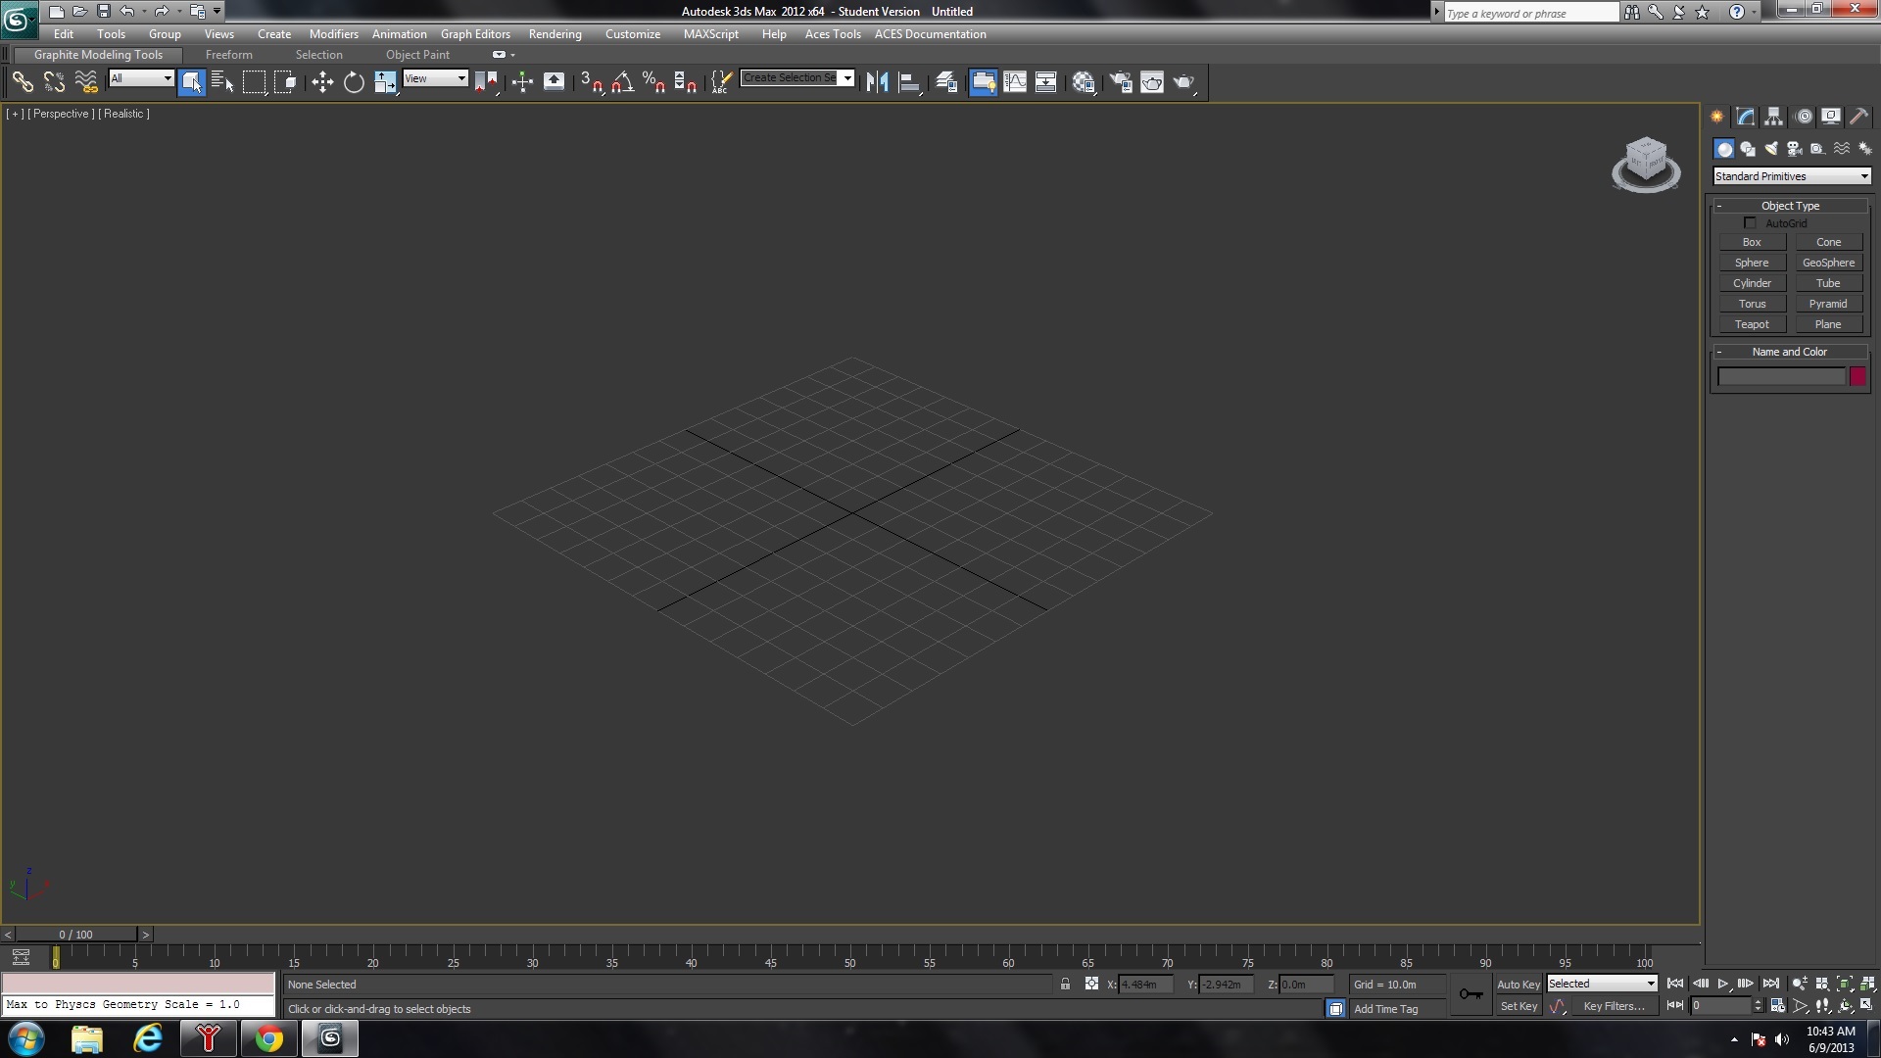Switch to the Freeform ribbon tab
The image size is (1881, 1058).
point(229,55)
